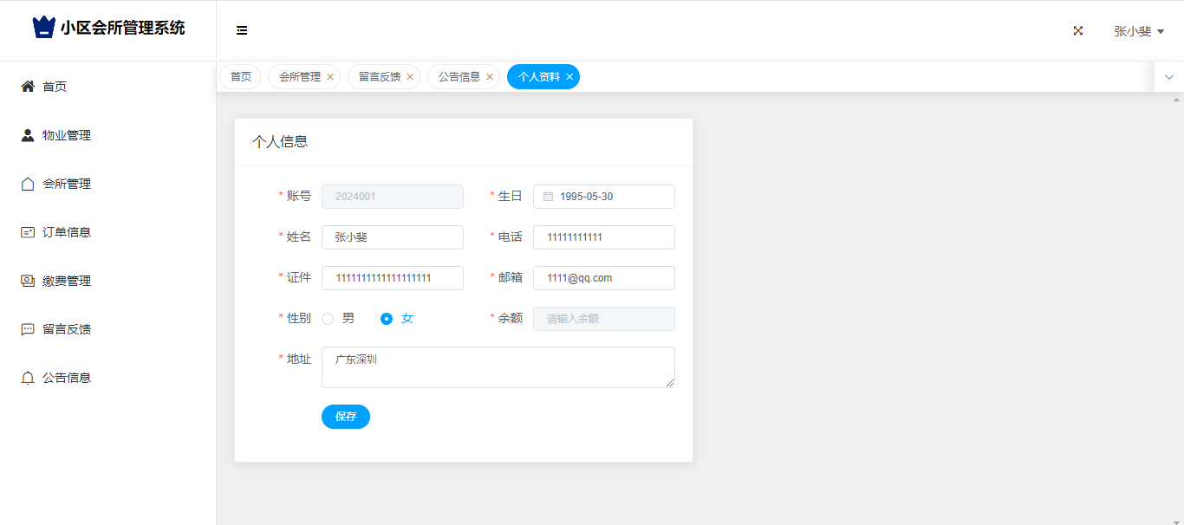This screenshot has width=1184, height=525.
Task: Toggle fullscreen mode icon
Action: point(1078,30)
